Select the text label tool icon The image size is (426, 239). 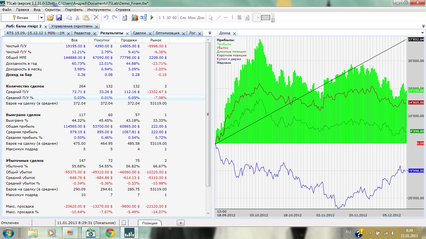point(247,18)
